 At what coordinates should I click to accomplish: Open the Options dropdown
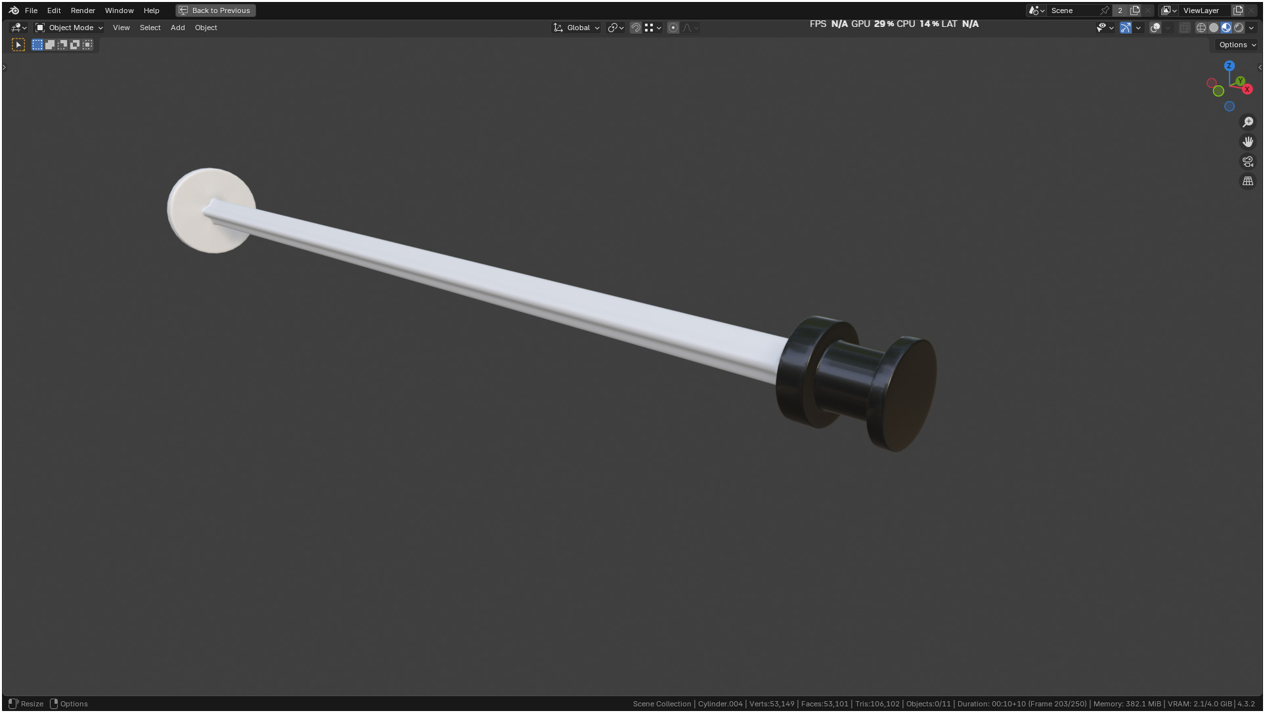(x=1237, y=45)
